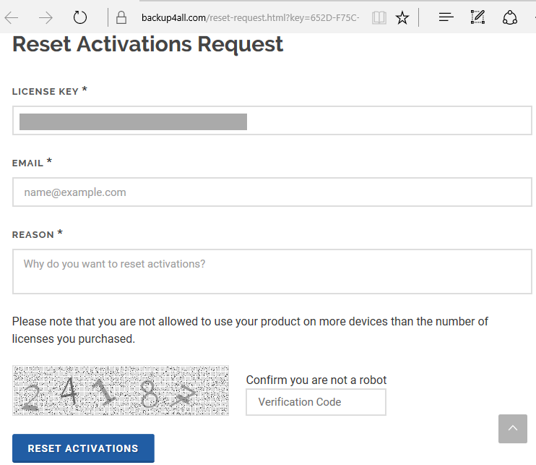Click the 'EMAIL' label
This screenshot has height=465, width=536.
pyautogui.click(x=27, y=163)
